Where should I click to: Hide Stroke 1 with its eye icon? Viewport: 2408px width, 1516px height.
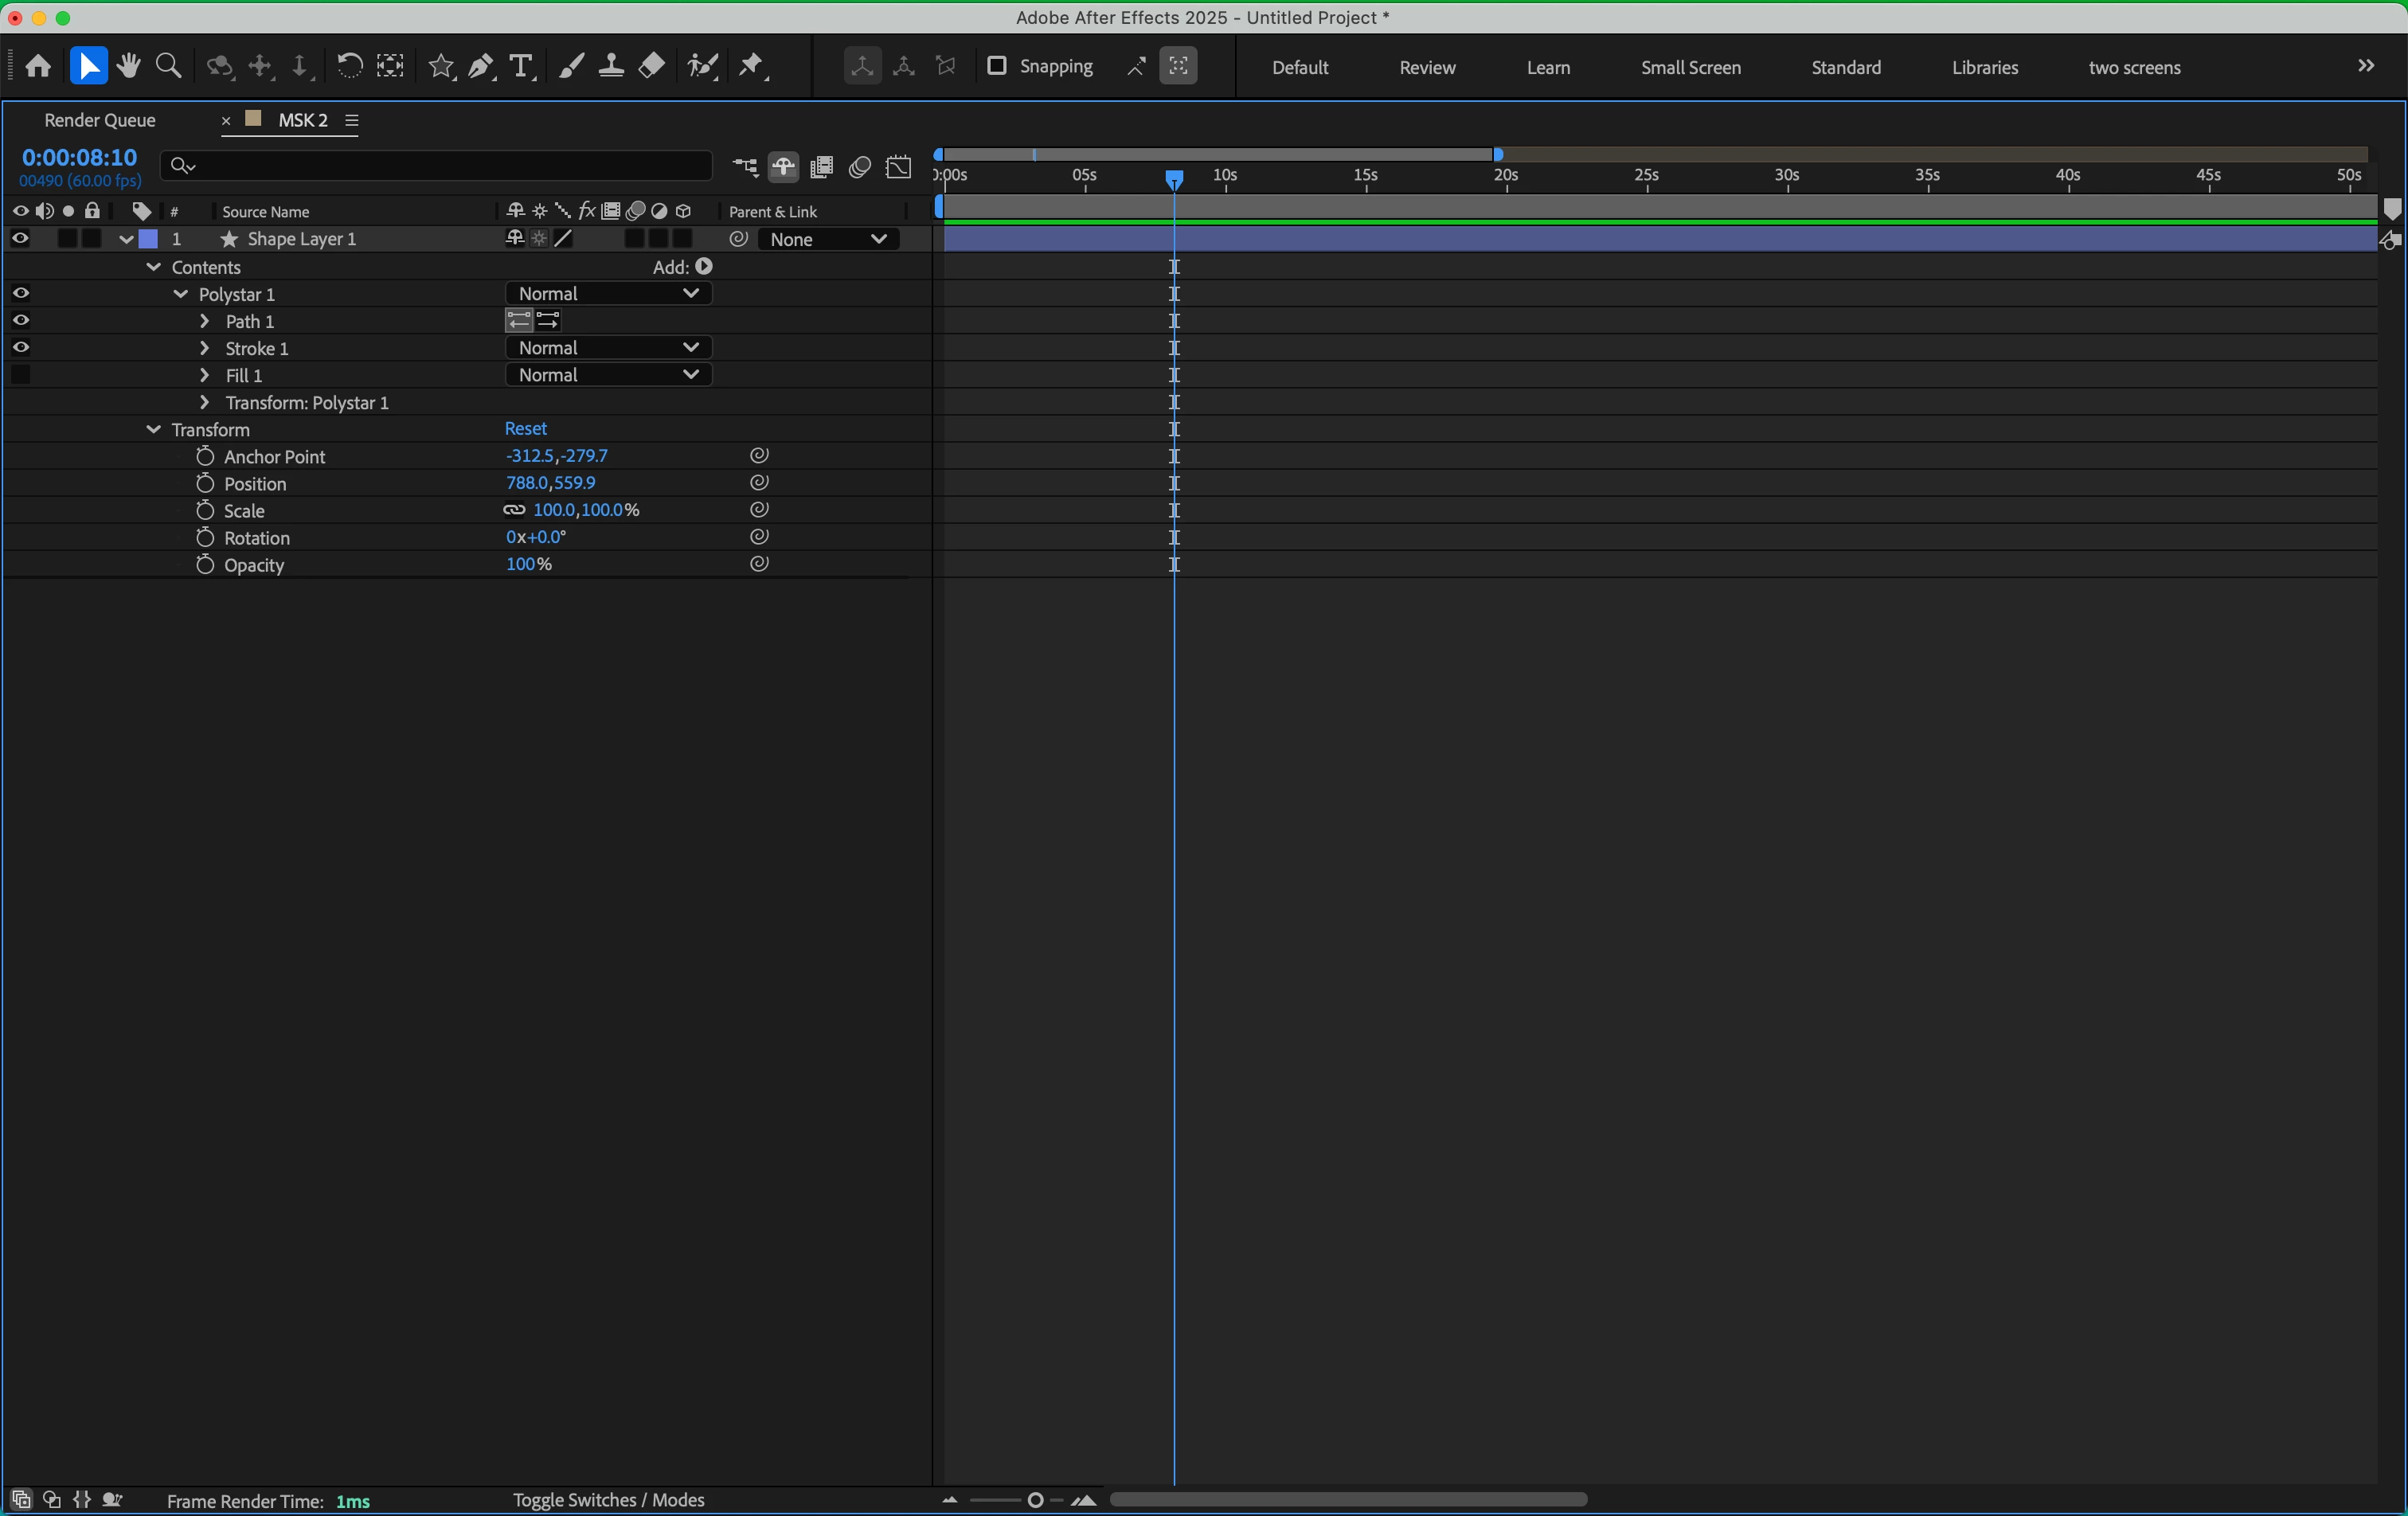tap(21, 347)
